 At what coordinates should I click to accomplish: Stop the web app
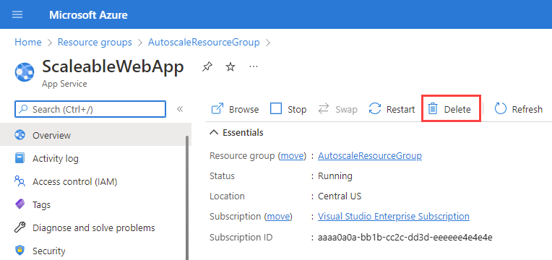(288, 110)
